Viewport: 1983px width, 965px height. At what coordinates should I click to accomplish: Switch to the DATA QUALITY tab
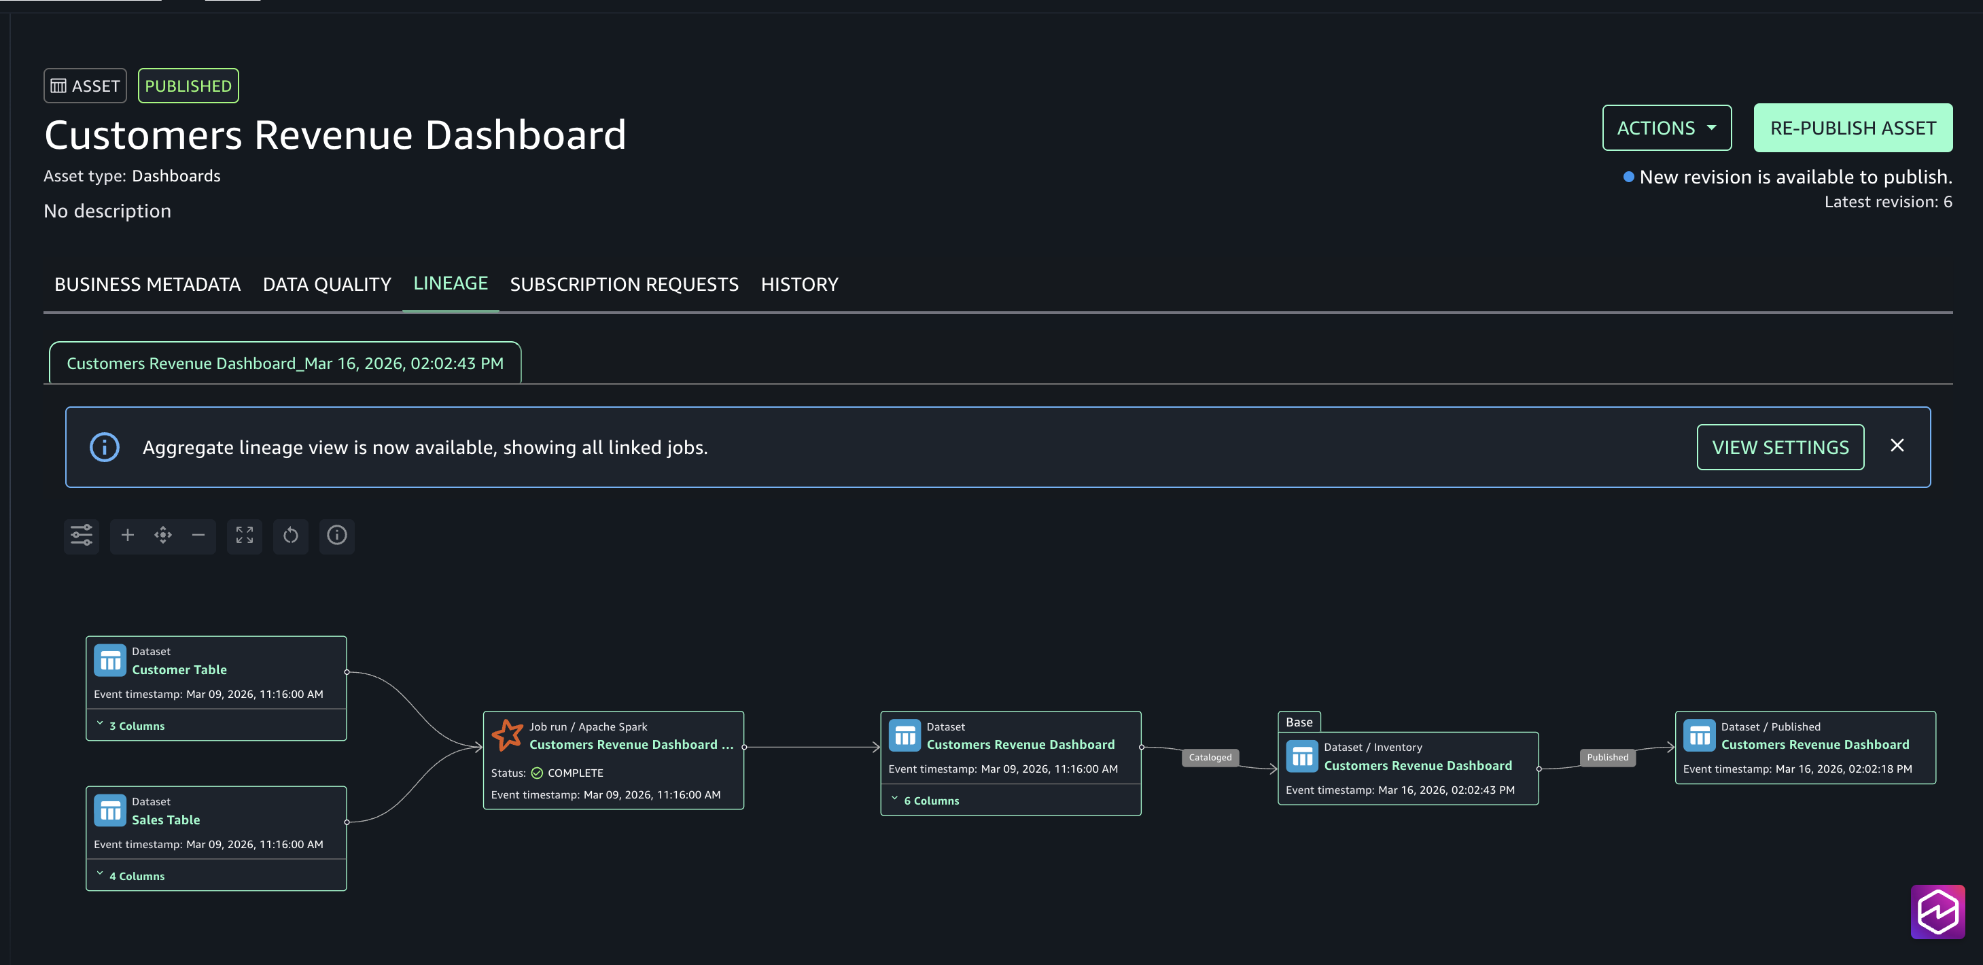[x=327, y=285]
